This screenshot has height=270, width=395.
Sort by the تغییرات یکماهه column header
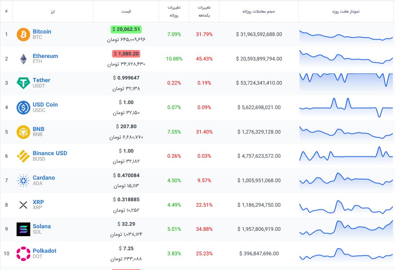tap(204, 12)
